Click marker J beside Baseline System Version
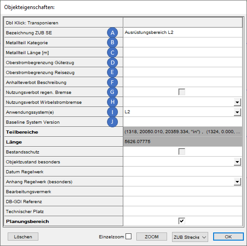The height and width of the screenshot is (246, 247). pos(112,122)
